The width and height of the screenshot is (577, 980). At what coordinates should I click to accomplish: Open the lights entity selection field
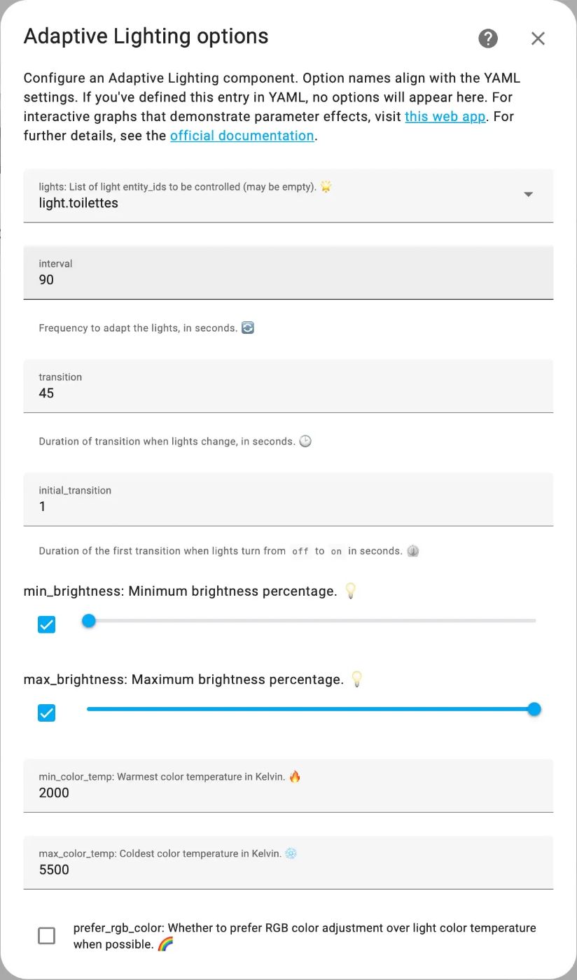click(280, 196)
